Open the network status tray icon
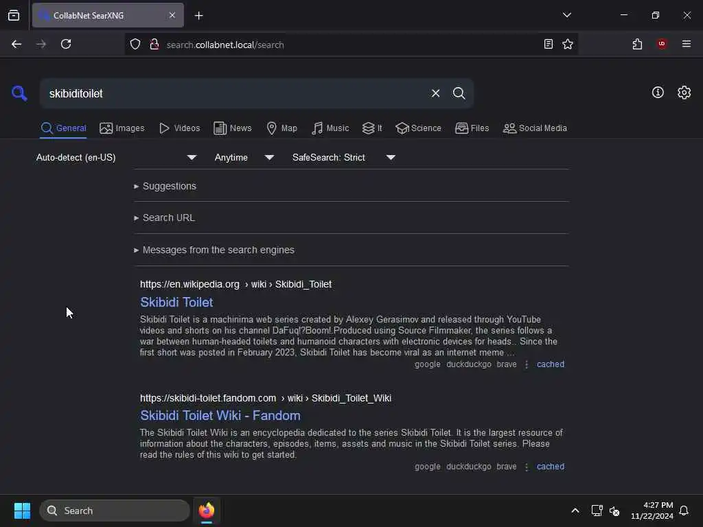This screenshot has height=527, width=703. 597,511
